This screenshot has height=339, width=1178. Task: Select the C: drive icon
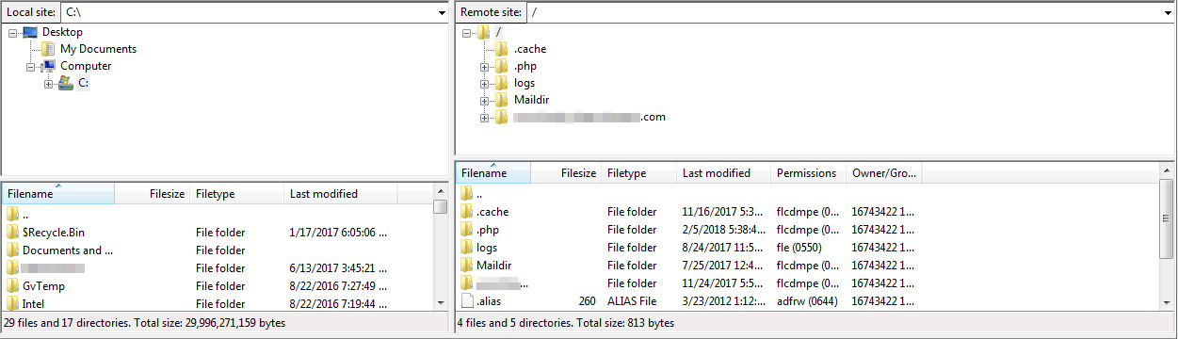click(x=66, y=83)
